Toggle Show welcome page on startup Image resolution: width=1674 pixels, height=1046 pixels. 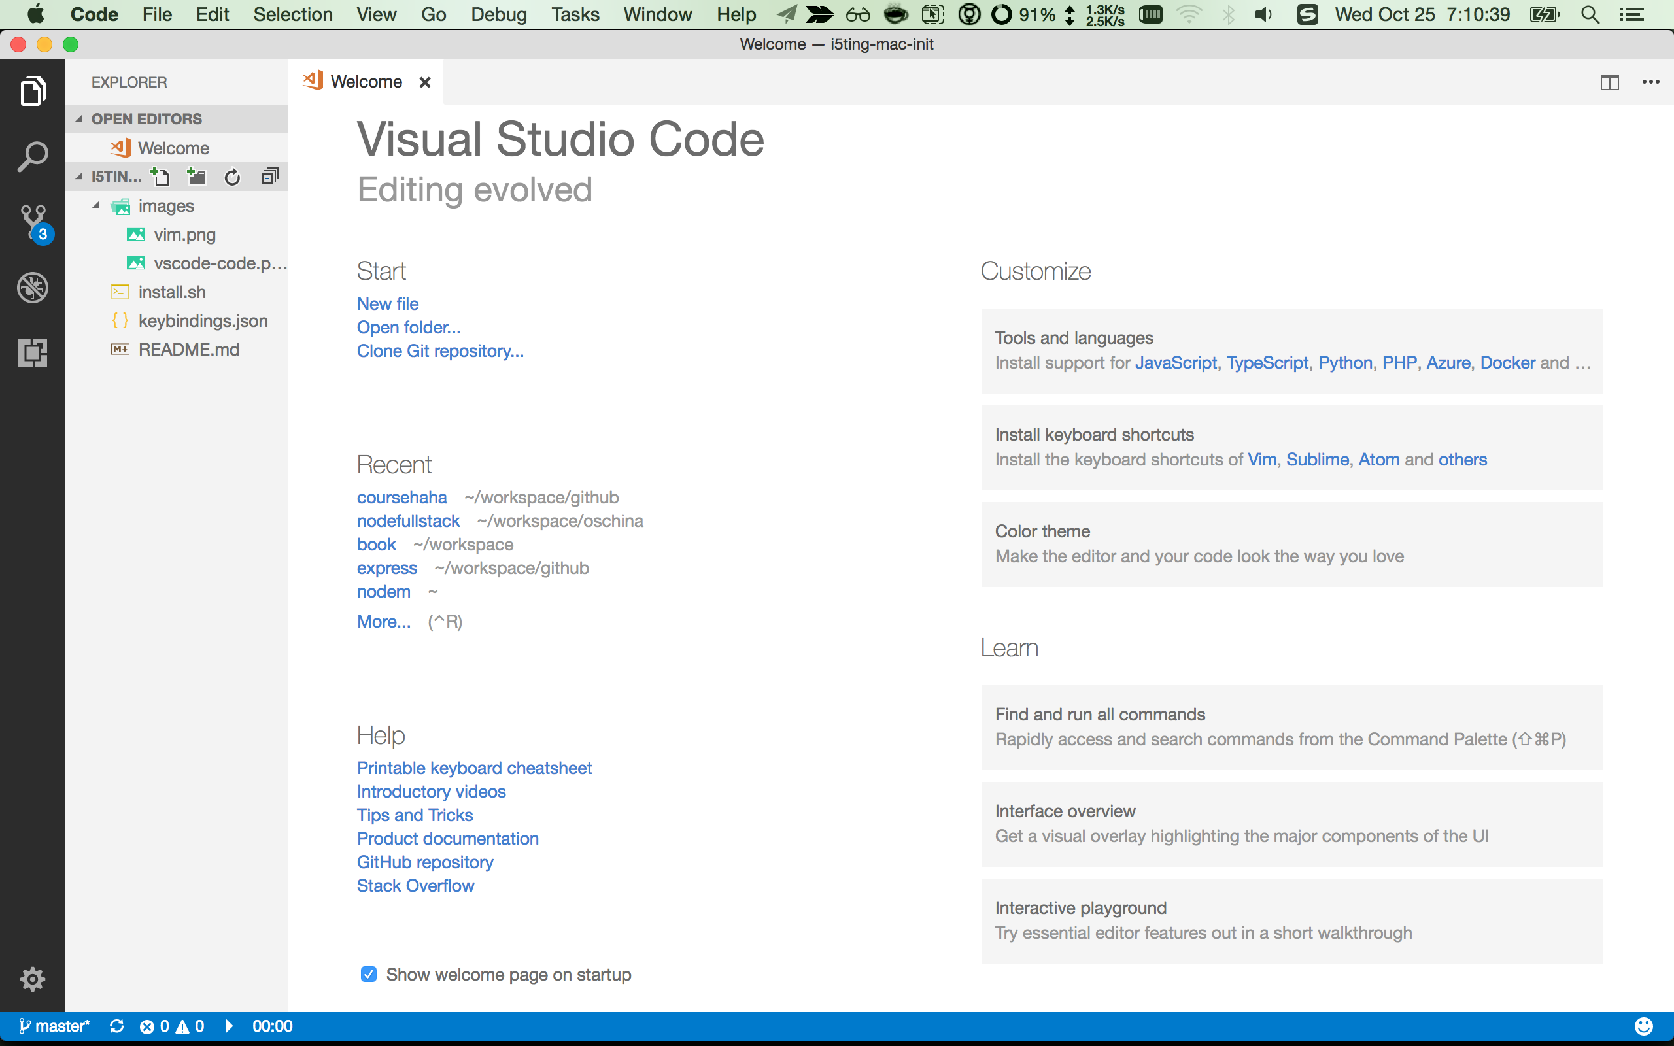tap(366, 973)
